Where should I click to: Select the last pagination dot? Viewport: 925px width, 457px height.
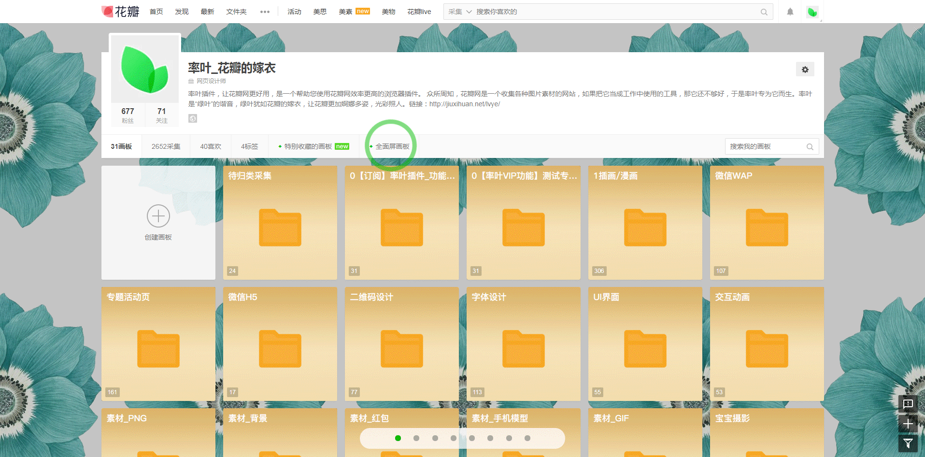click(x=527, y=438)
